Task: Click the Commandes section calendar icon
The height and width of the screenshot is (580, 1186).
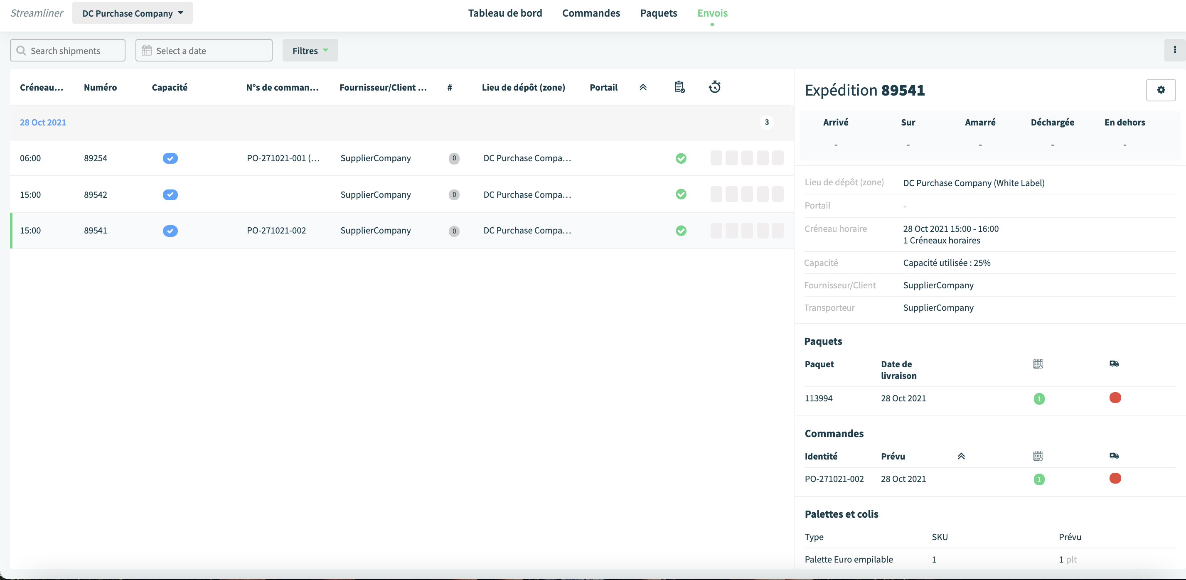Action: point(1038,456)
